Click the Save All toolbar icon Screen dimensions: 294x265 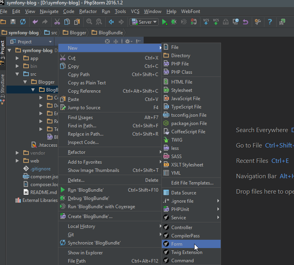(13, 22)
